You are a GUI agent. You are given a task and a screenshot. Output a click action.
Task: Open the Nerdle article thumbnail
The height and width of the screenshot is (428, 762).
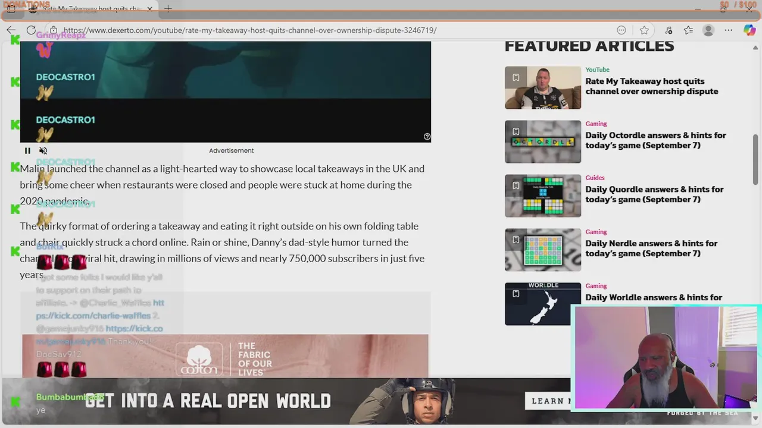pos(543,250)
